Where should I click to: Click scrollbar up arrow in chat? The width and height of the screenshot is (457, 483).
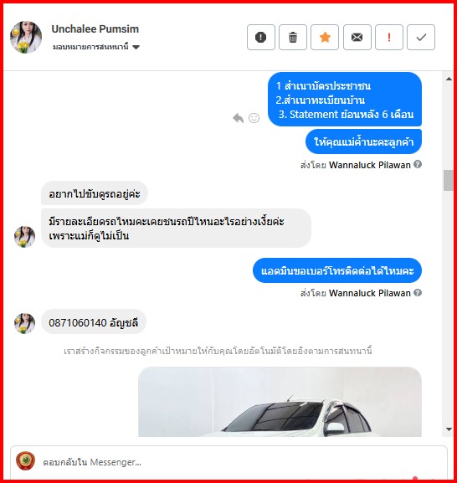(449, 79)
